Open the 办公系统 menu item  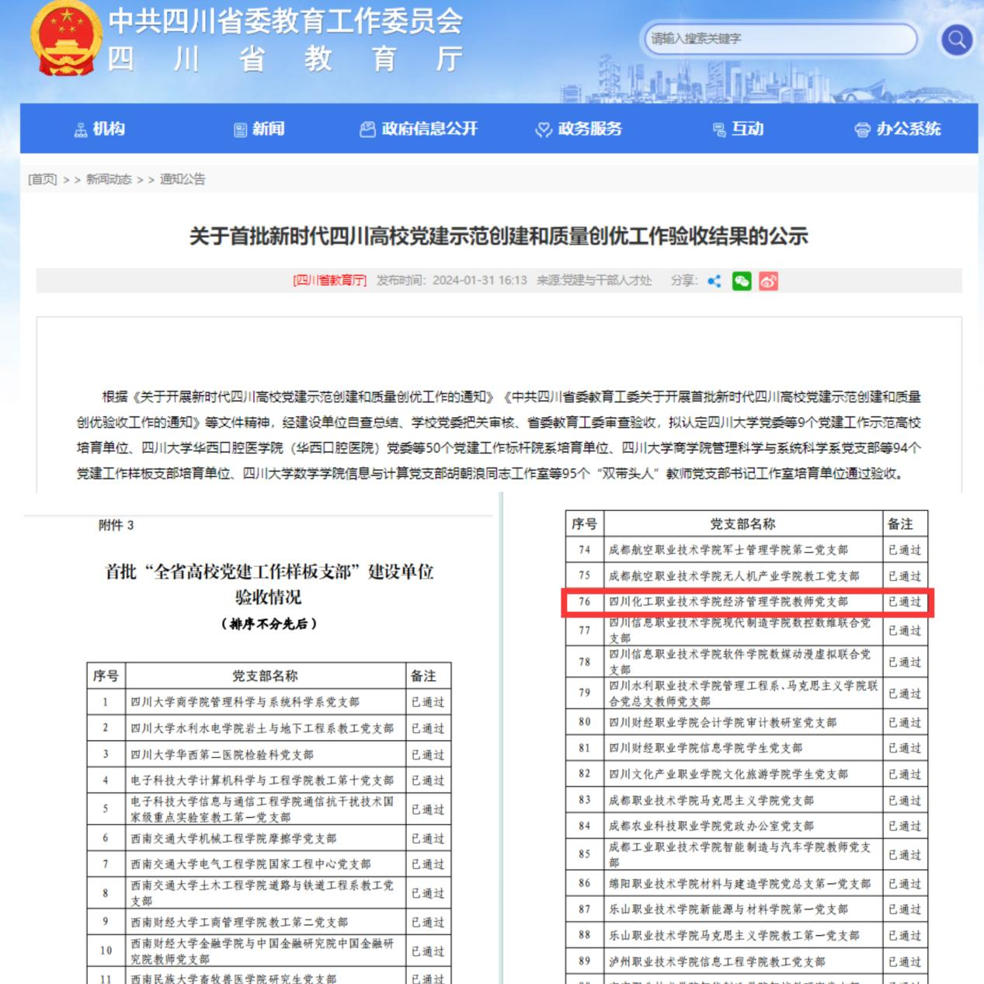click(898, 129)
